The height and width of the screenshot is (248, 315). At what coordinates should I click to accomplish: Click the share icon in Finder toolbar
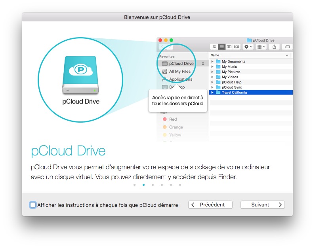click(x=274, y=47)
